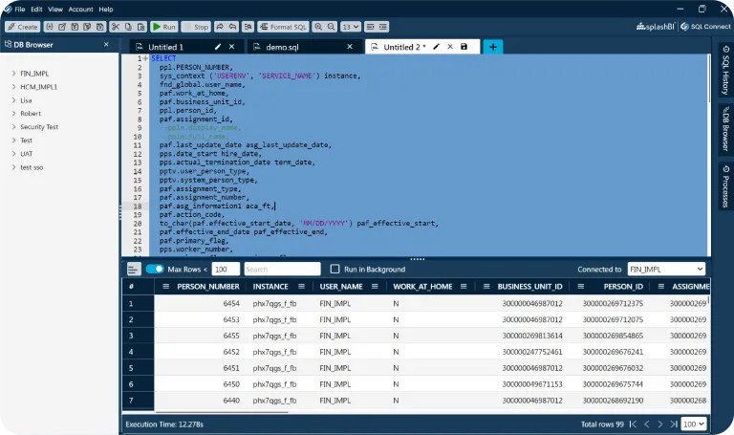Click the Zoom In magnifier icon

318,27
